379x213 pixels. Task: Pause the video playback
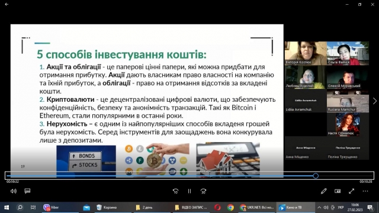pyautogui.click(x=189, y=191)
